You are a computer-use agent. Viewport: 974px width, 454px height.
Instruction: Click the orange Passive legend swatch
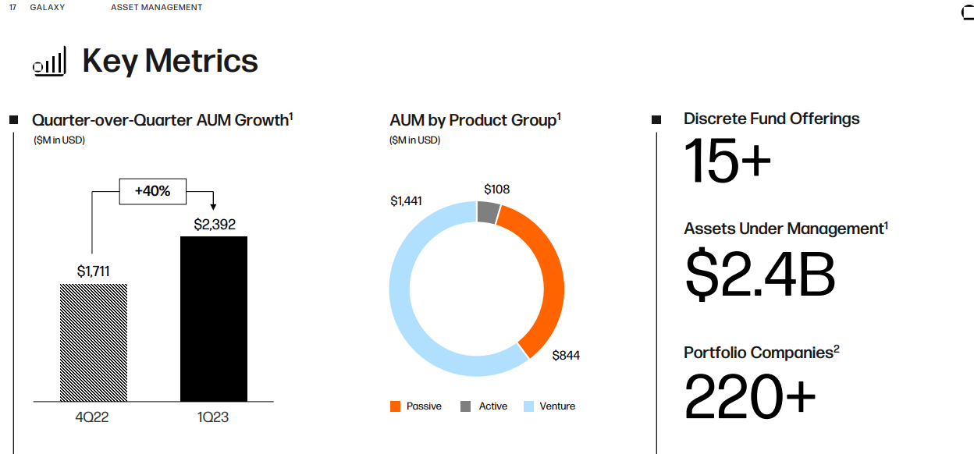tap(396, 406)
